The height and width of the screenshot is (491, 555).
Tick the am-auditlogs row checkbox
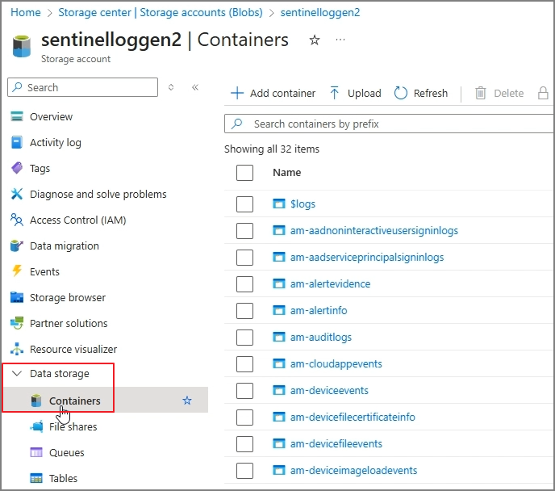[x=244, y=338]
